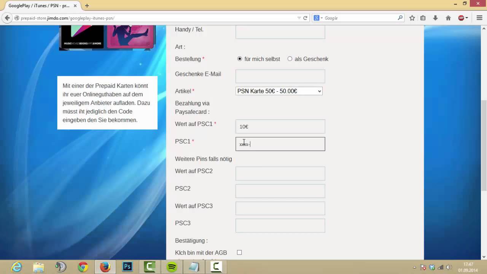Click 'Bezahlung via Paysafecard :' text
This screenshot has width=487, height=274.
tap(193, 107)
